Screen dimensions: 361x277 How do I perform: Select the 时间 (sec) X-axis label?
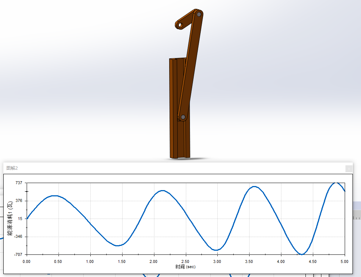point(185,267)
